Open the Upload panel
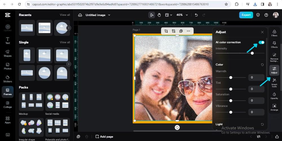This screenshot has width=282, height=141. click(8, 28)
